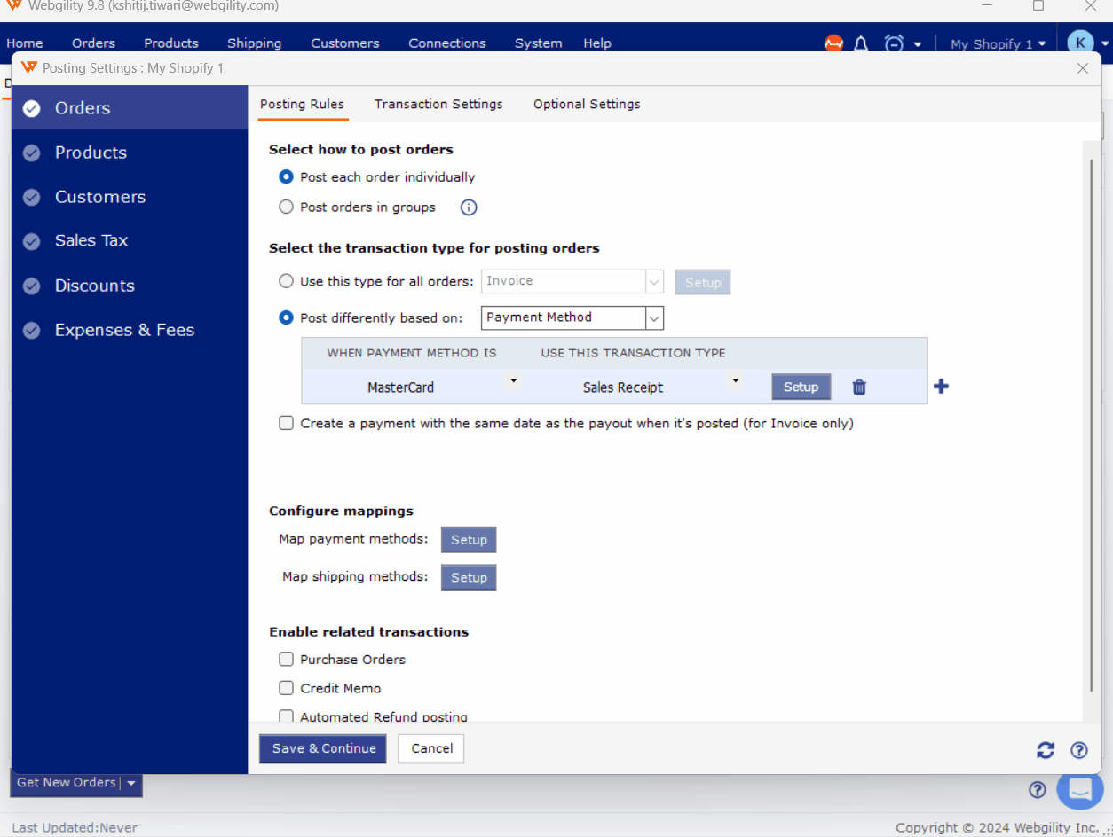This screenshot has height=837, width=1113.
Task: Open the MasterCard payment method dropdown
Action: (512, 381)
